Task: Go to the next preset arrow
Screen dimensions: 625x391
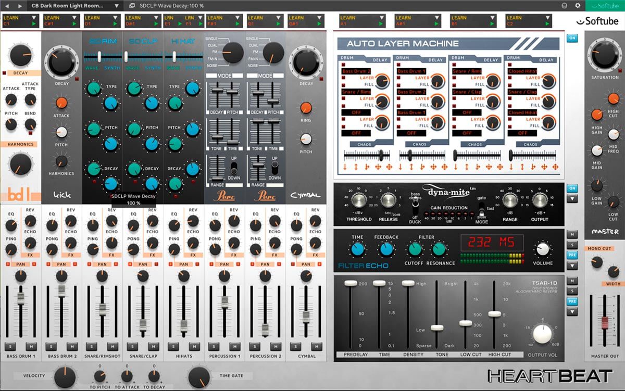Action: click(20, 6)
